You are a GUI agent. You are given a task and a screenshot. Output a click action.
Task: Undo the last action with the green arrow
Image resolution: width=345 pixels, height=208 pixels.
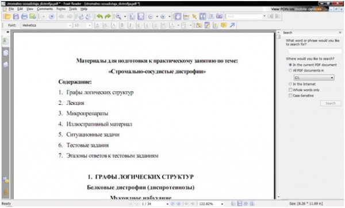[x=99, y=17]
